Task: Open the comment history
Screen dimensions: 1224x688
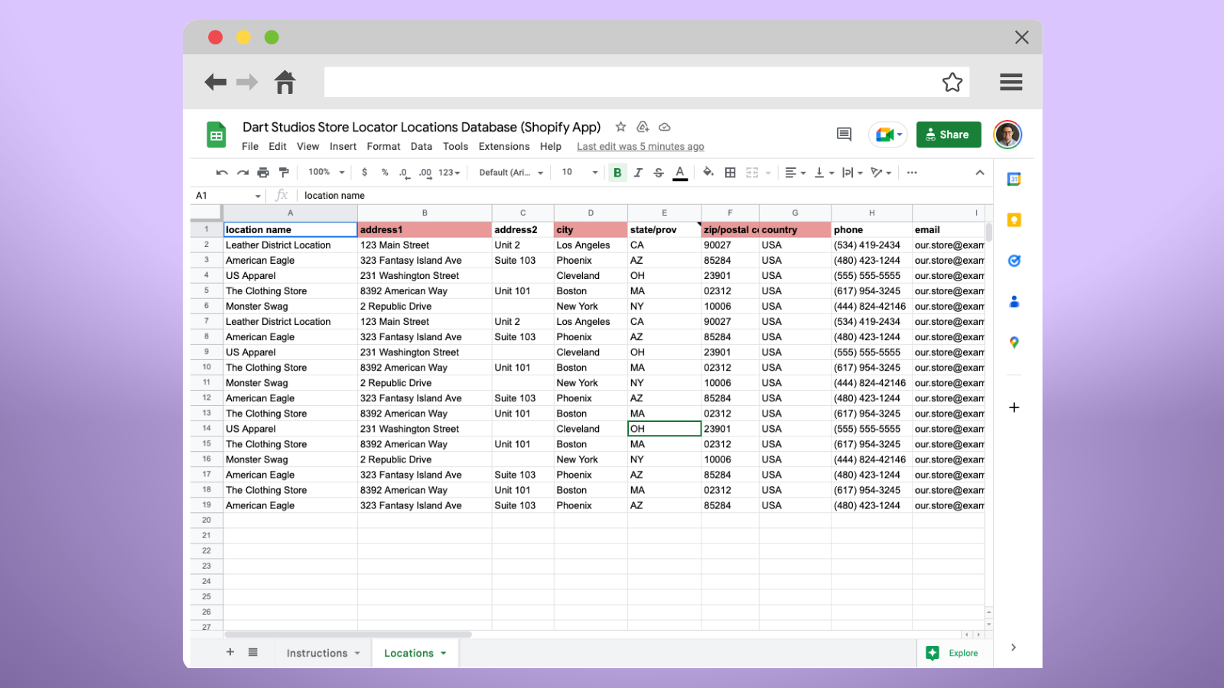Action: pyautogui.click(x=843, y=134)
